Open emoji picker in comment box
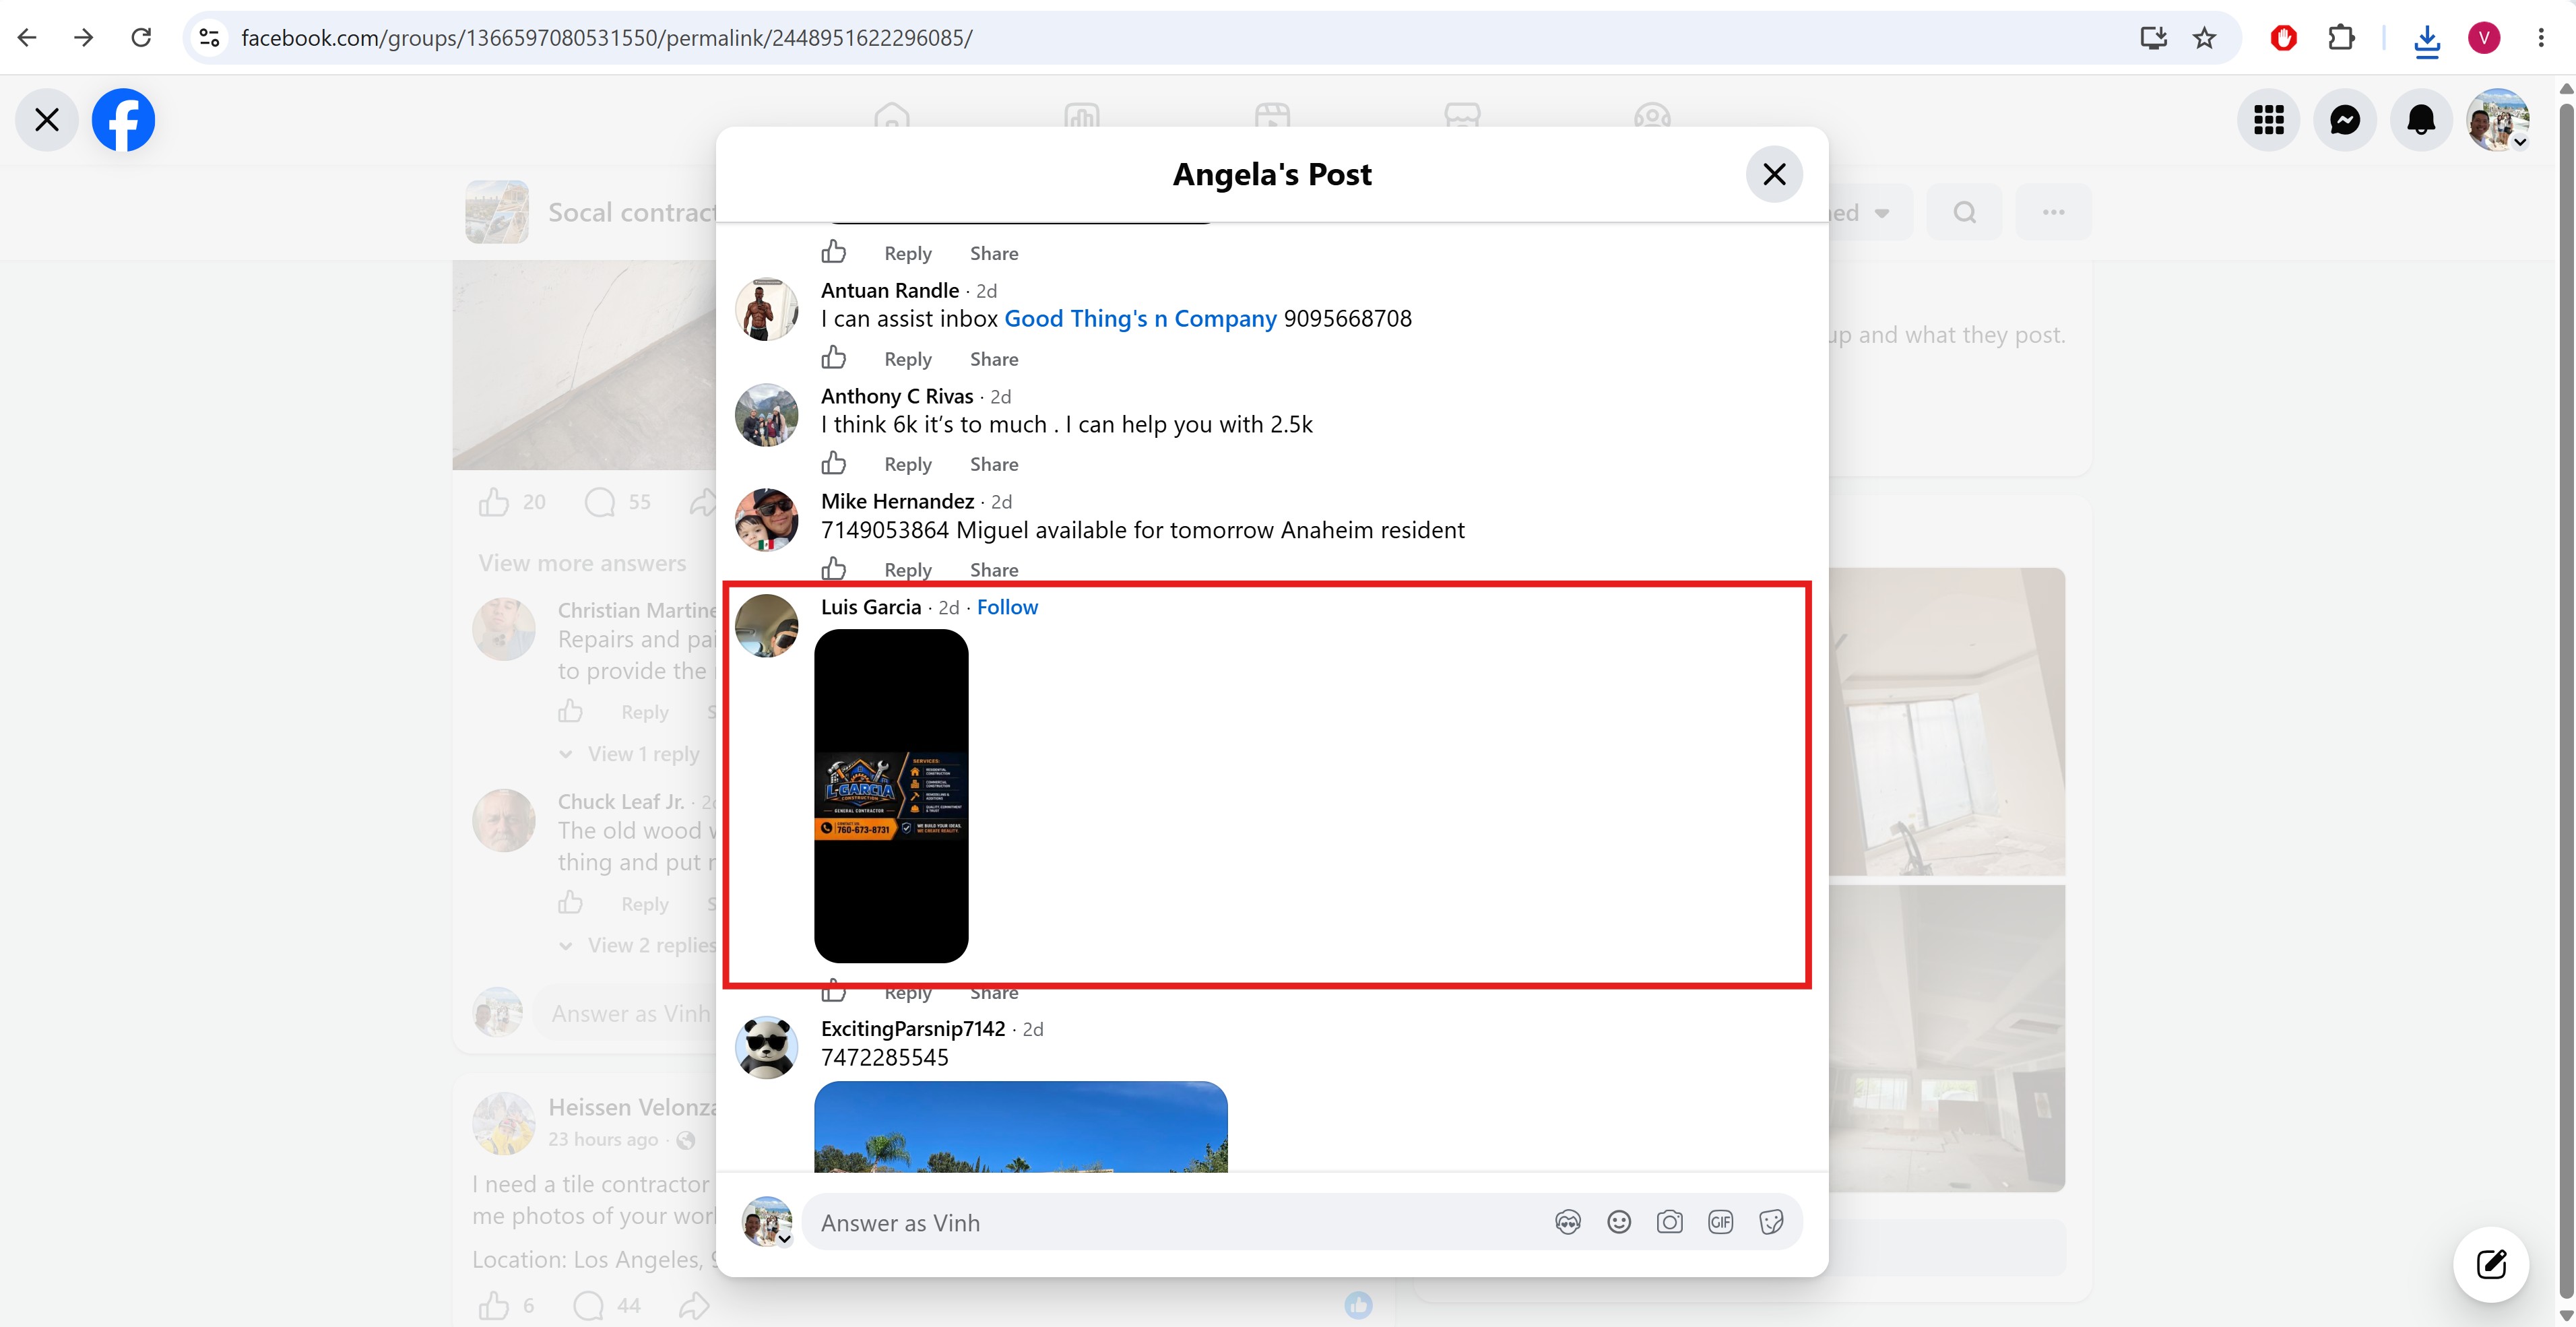 [1619, 1222]
